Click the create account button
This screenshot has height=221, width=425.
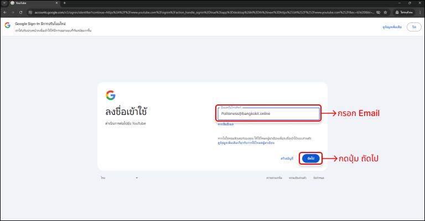[287, 159]
